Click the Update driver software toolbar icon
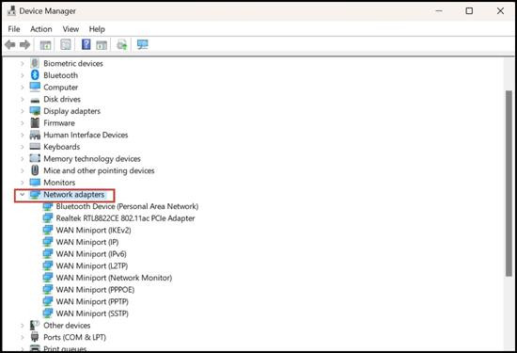The image size is (517, 353). click(121, 44)
